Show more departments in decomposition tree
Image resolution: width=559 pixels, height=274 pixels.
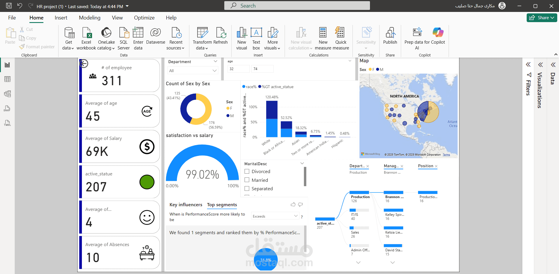(358, 262)
